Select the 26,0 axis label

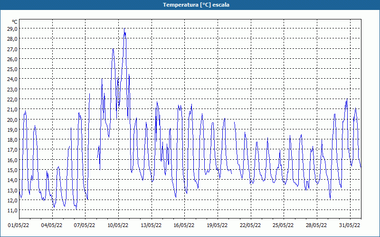point(12,59)
